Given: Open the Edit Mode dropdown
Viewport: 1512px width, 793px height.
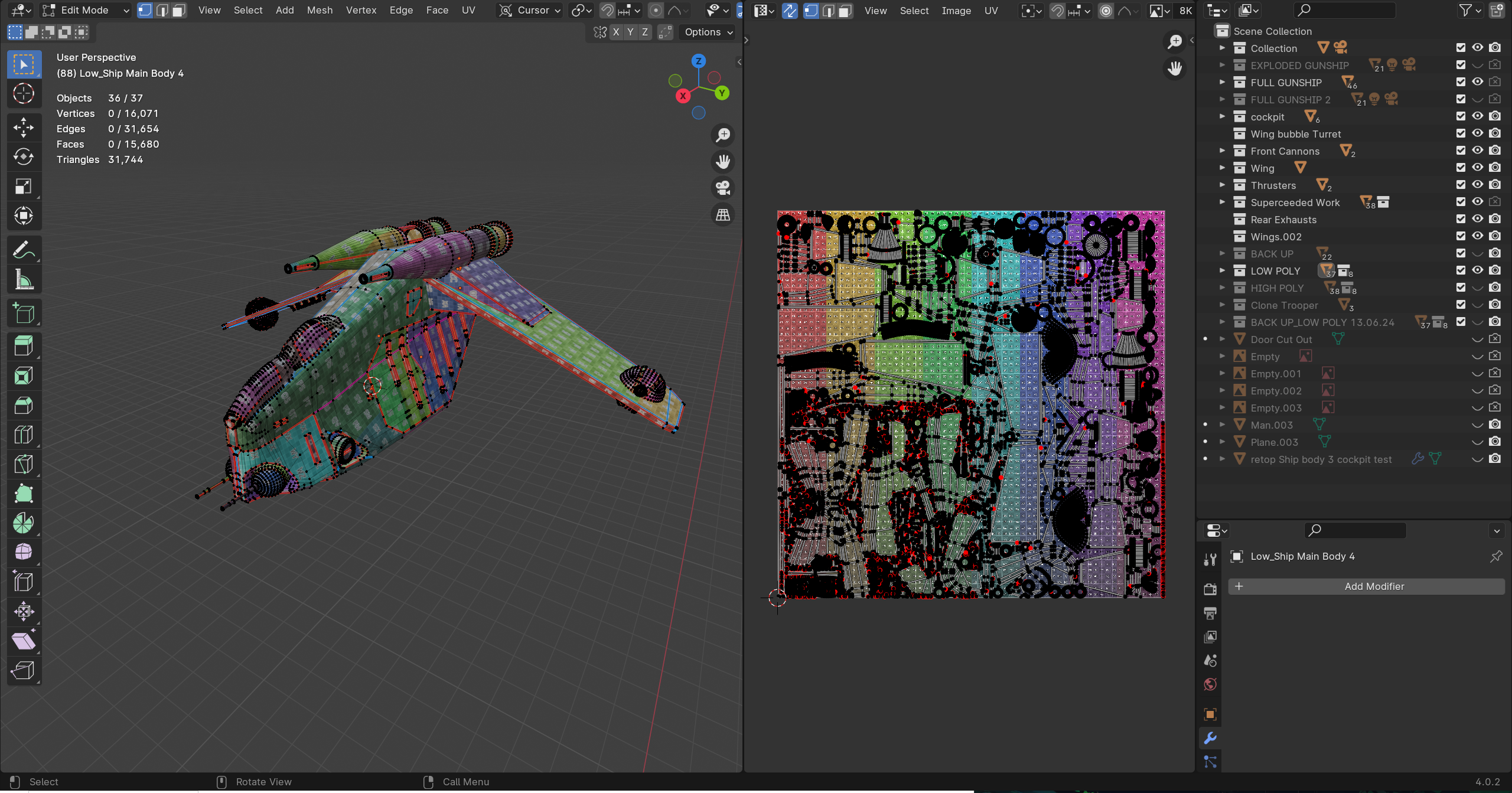Looking at the screenshot, I should (x=86, y=10).
